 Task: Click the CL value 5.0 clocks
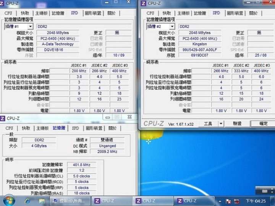(82, 176)
